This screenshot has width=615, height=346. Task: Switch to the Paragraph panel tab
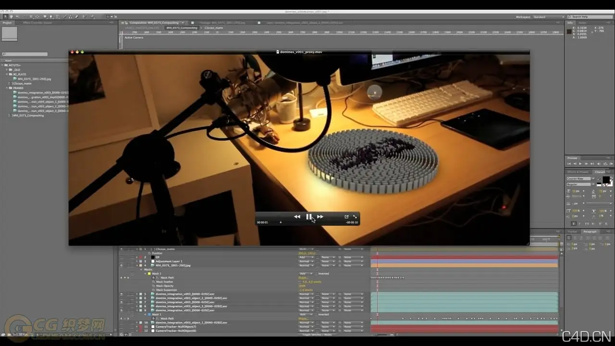590,232
